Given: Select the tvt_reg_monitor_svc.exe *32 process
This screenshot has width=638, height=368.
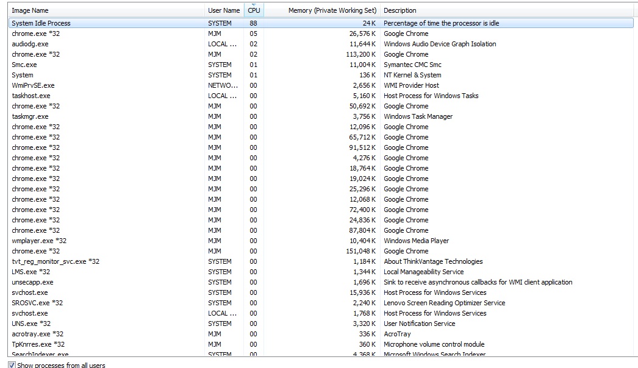Looking at the screenshot, I should [56, 261].
